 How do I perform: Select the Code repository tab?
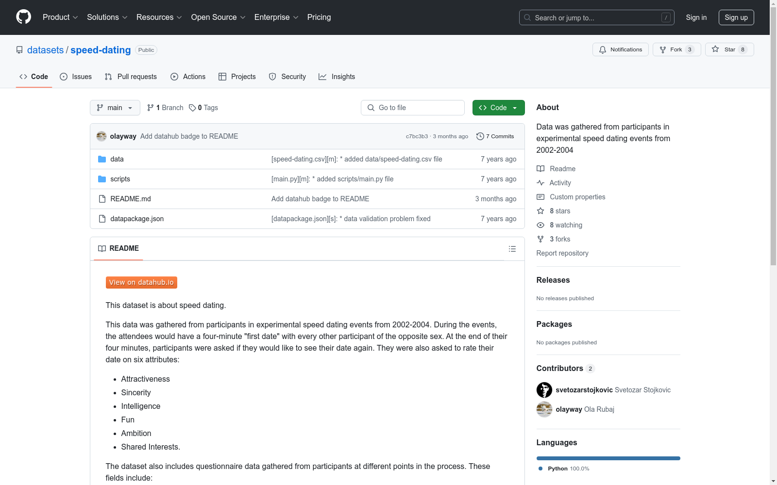pyautogui.click(x=34, y=77)
